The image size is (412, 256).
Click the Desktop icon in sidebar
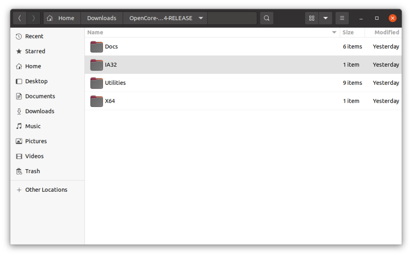pos(19,82)
